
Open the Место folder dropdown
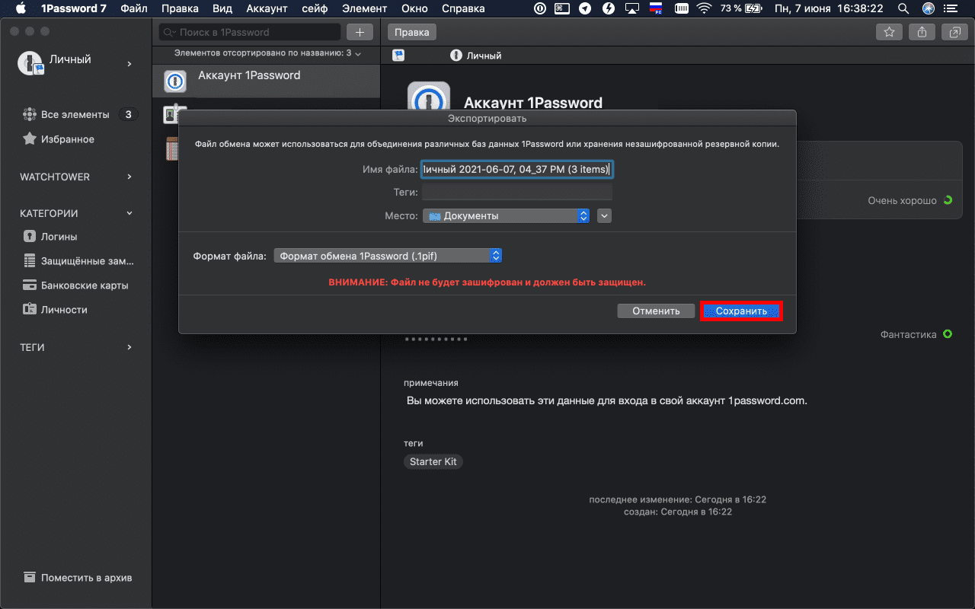point(506,216)
